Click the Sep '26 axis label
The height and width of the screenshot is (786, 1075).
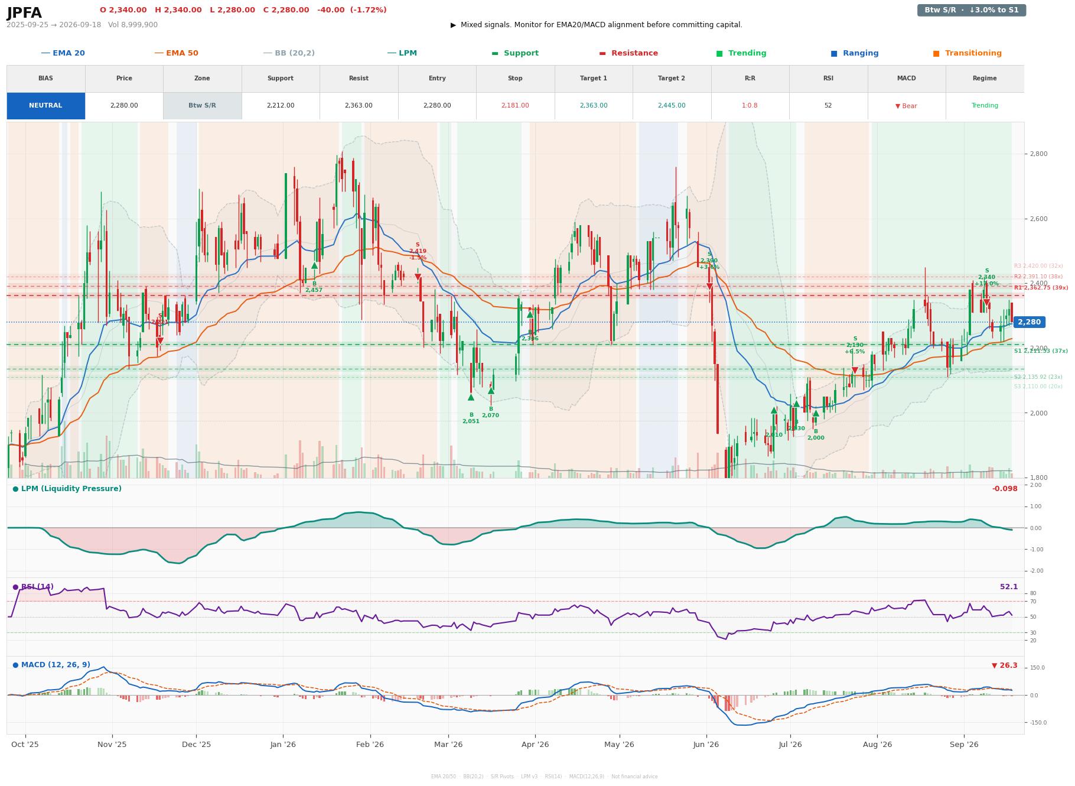point(964,745)
